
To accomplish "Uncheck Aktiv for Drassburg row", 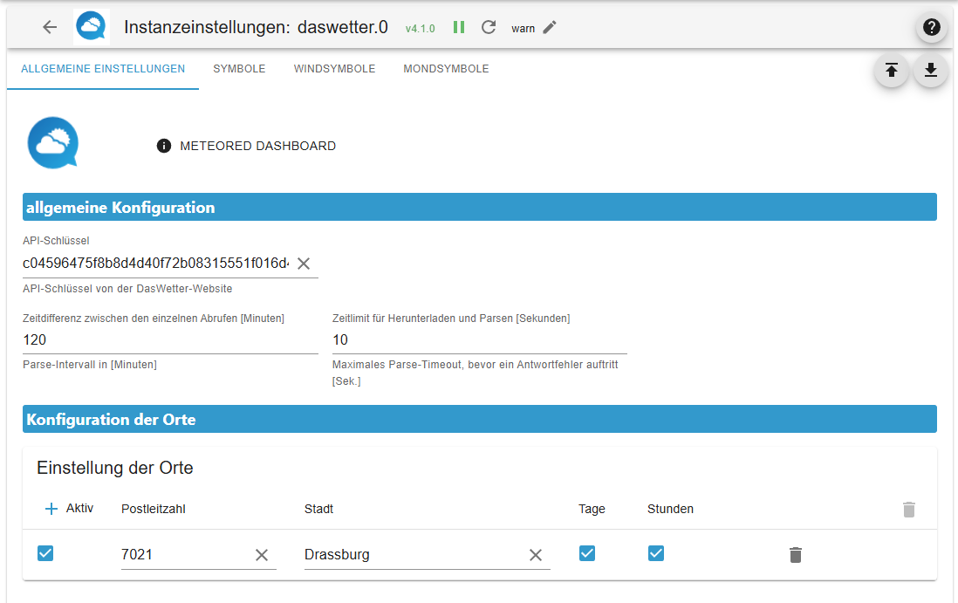I will click(x=45, y=553).
